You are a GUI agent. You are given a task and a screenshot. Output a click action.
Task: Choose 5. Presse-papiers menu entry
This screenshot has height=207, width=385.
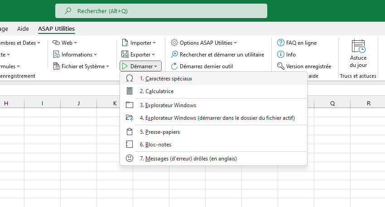(213, 132)
